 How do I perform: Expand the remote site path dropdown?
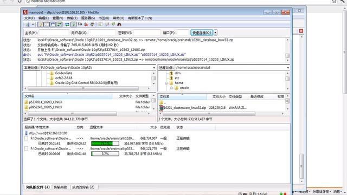(288, 68)
